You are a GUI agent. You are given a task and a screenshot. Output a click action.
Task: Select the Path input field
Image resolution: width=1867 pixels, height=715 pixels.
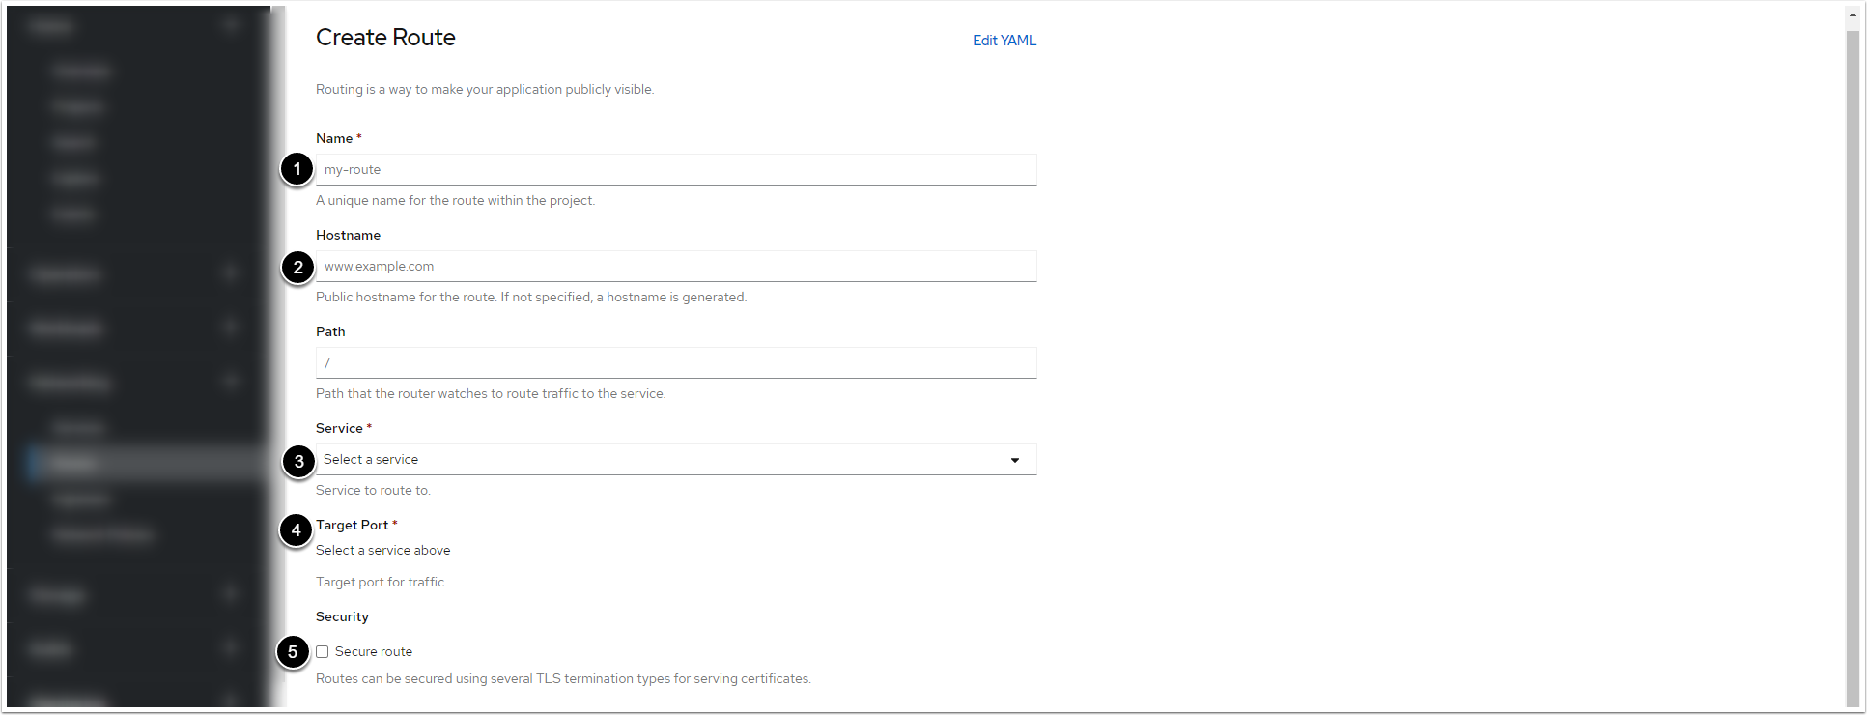pos(675,363)
